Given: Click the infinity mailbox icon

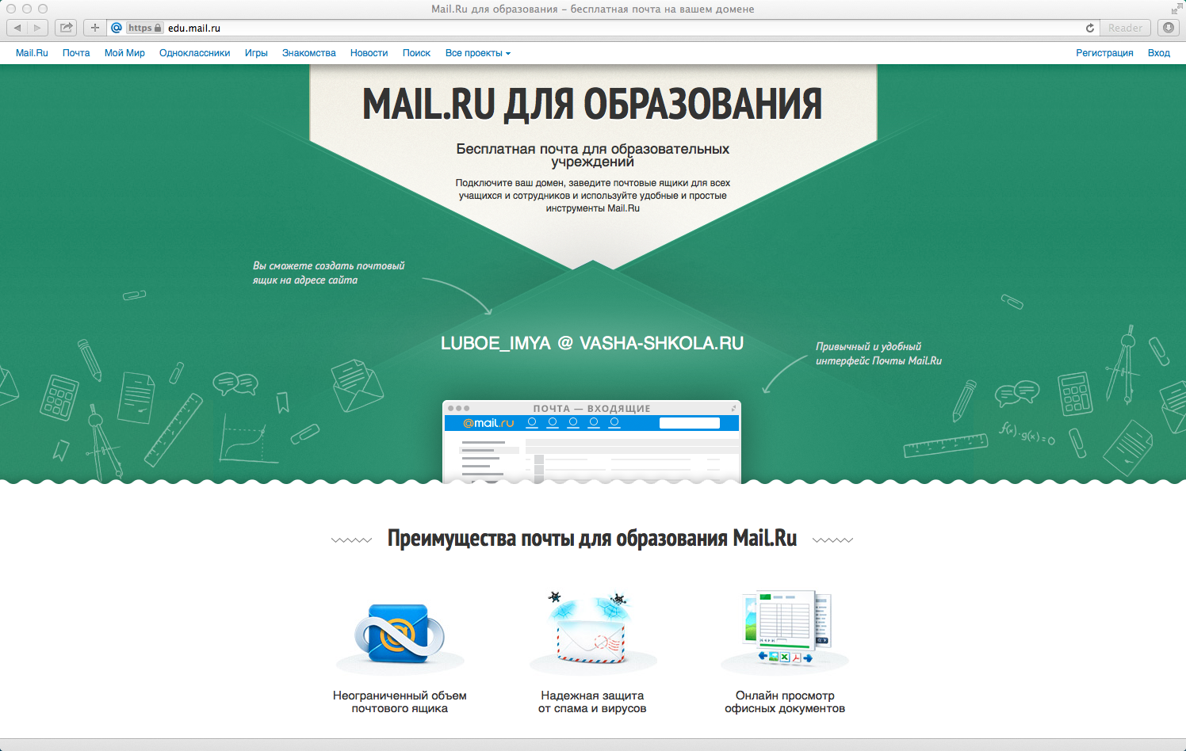Looking at the screenshot, I should [400, 635].
